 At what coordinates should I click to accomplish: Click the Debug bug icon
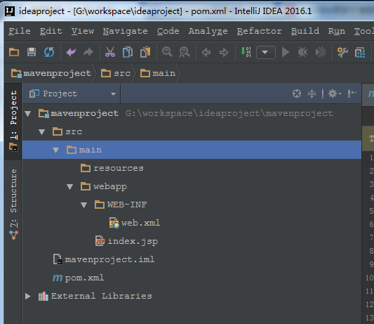tap(303, 52)
